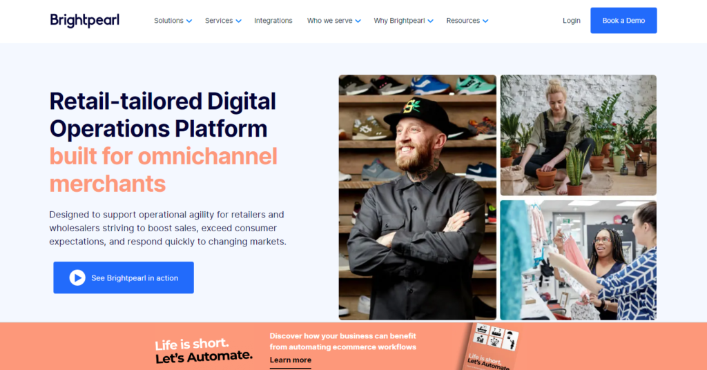
Task: Click the Life is short ebook cover
Action: click(x=492, y=347)
